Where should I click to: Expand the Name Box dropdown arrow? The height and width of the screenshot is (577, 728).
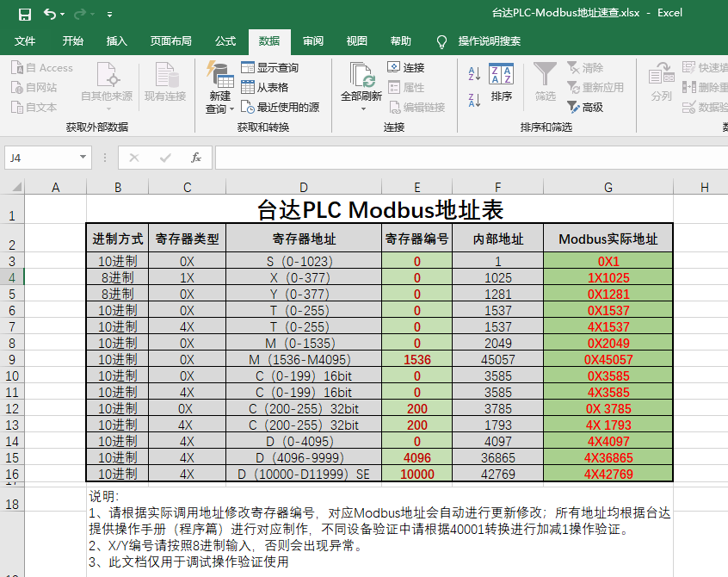[83, 158]
